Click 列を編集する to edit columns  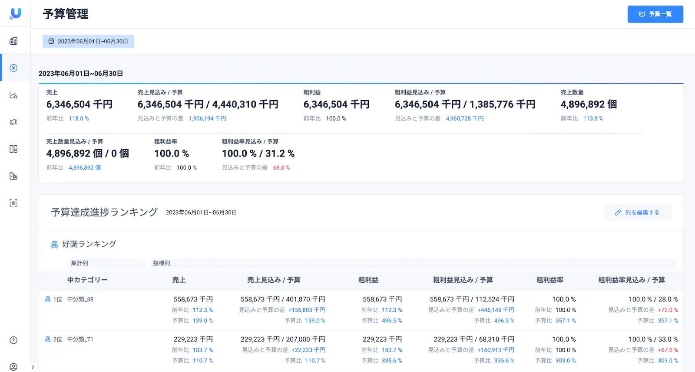pos(637,212)
